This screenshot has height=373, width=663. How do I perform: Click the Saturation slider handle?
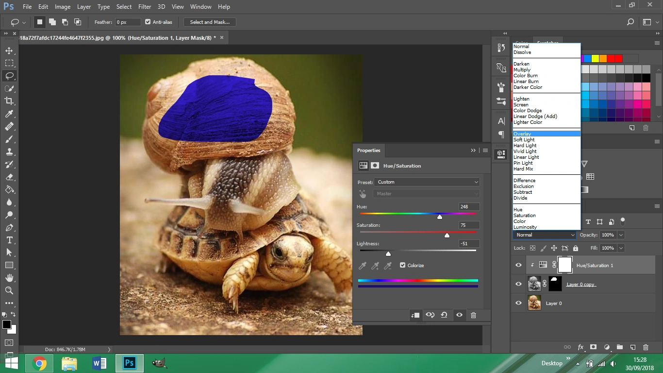click(x=447, y=235)
